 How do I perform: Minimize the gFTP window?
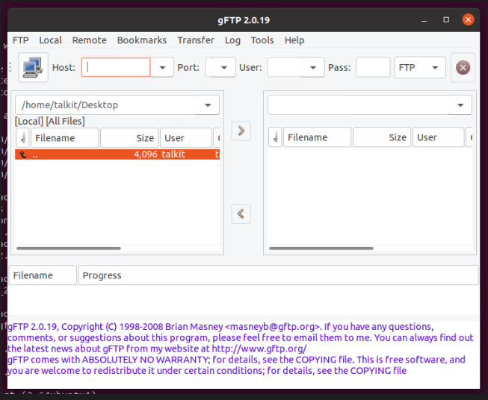[424, 20]
